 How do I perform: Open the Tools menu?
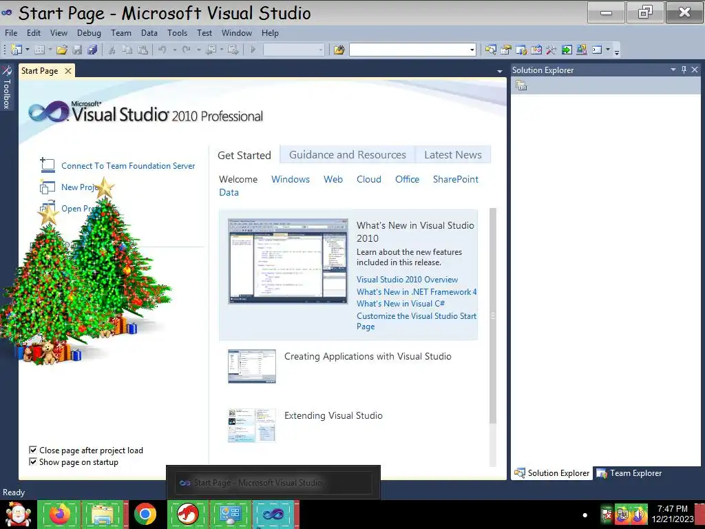[177, 33]
